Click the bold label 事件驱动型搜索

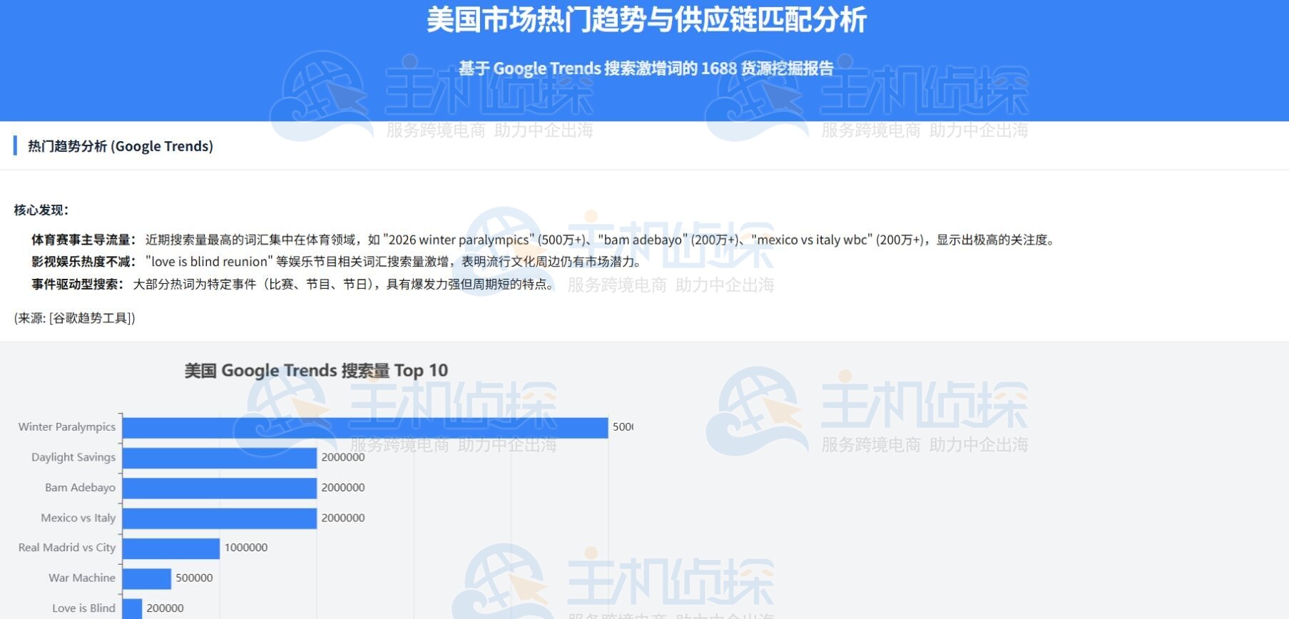78,285
